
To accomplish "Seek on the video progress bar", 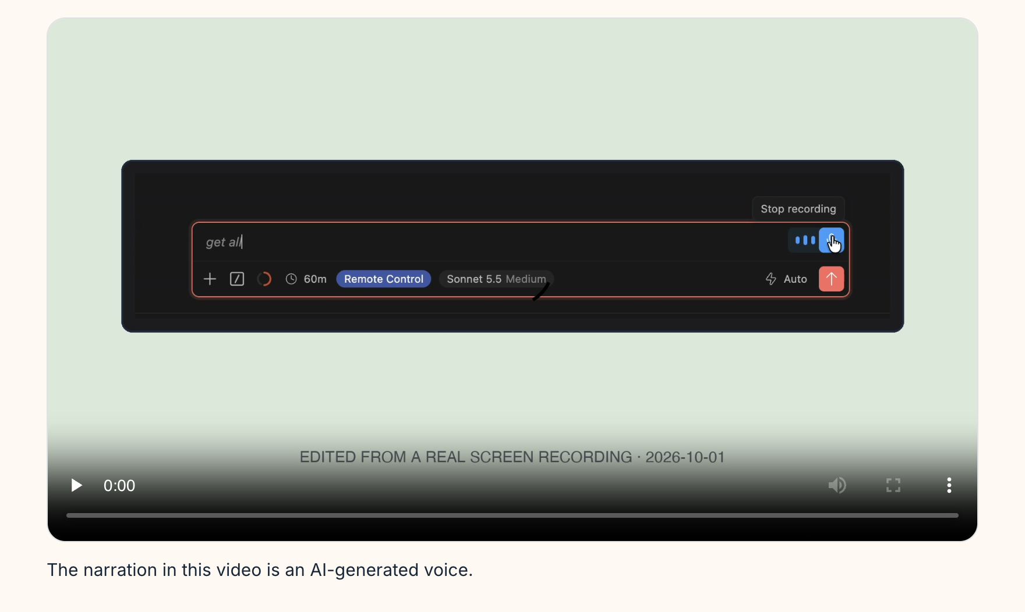I will pos(512,515).
